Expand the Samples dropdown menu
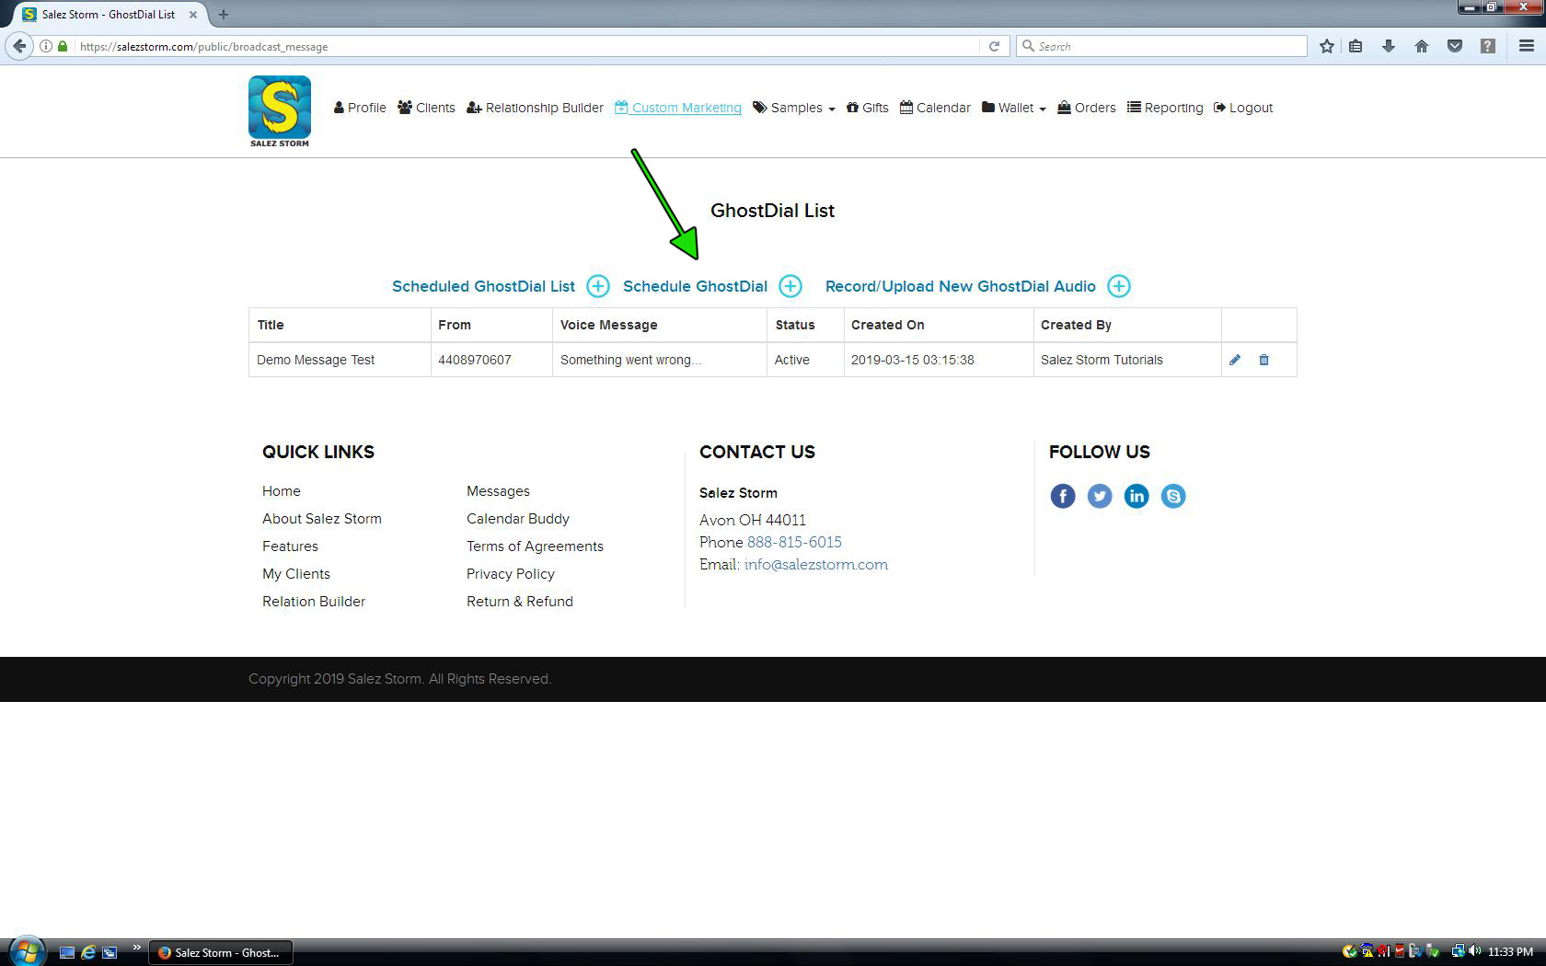The width and height of the screenshot is (1546, 966). (794, 108)
